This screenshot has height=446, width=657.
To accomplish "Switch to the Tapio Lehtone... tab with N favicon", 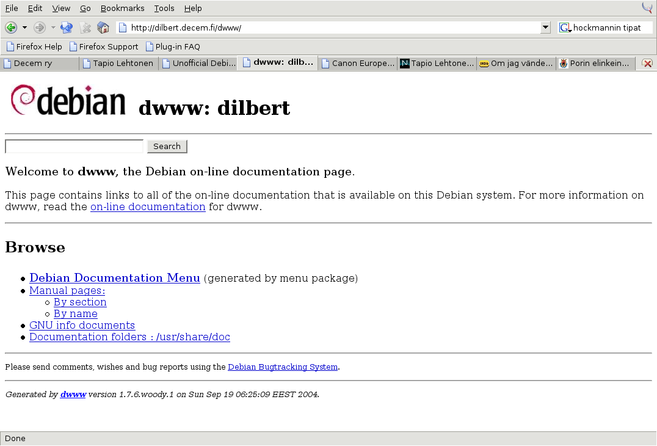I will click(x=437, y=64).
